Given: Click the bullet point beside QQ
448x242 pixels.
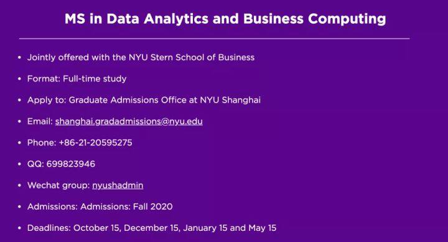Looking at the screenshot, I should coord(19,164).
